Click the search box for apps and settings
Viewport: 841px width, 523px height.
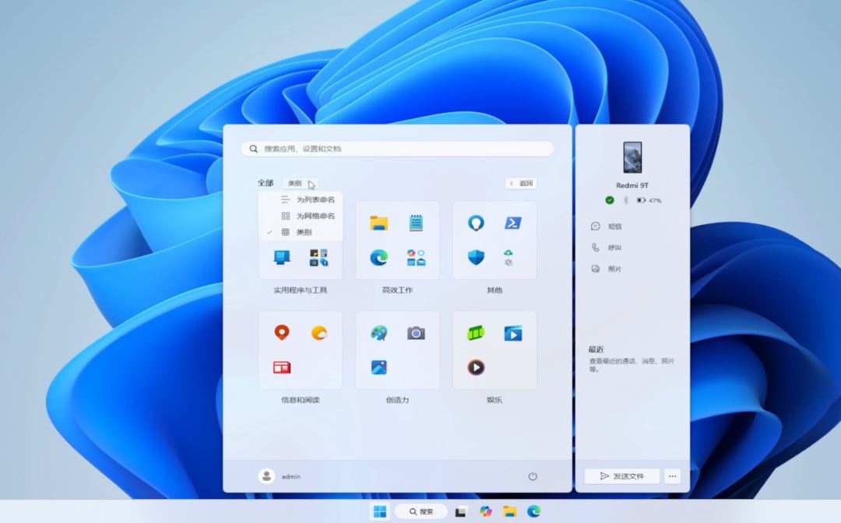pos(397,149)
